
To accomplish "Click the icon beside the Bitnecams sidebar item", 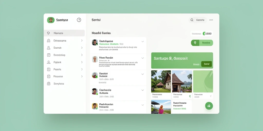I will [x=49, y=41].
